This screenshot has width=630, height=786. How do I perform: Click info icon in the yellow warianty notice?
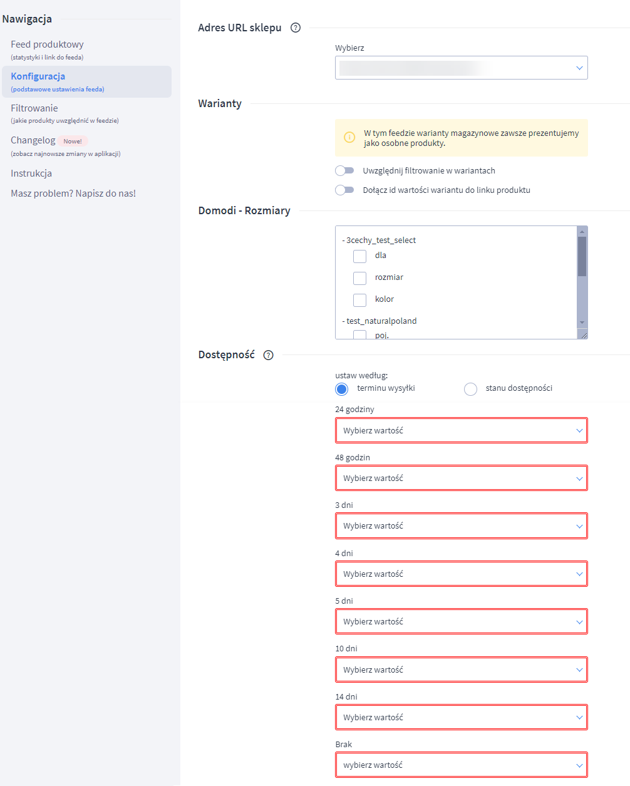click(x=349, y=138)
